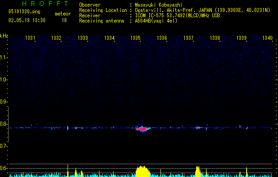Click the 1340 time marker

point(267,38)
